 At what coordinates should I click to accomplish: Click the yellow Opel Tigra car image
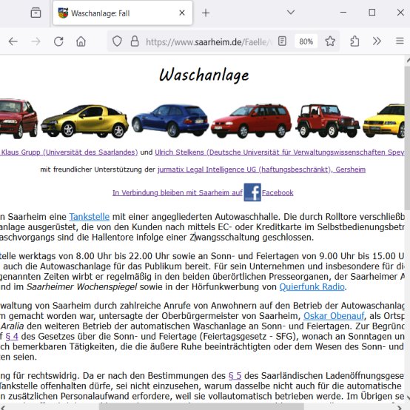[x=84, y=121]
